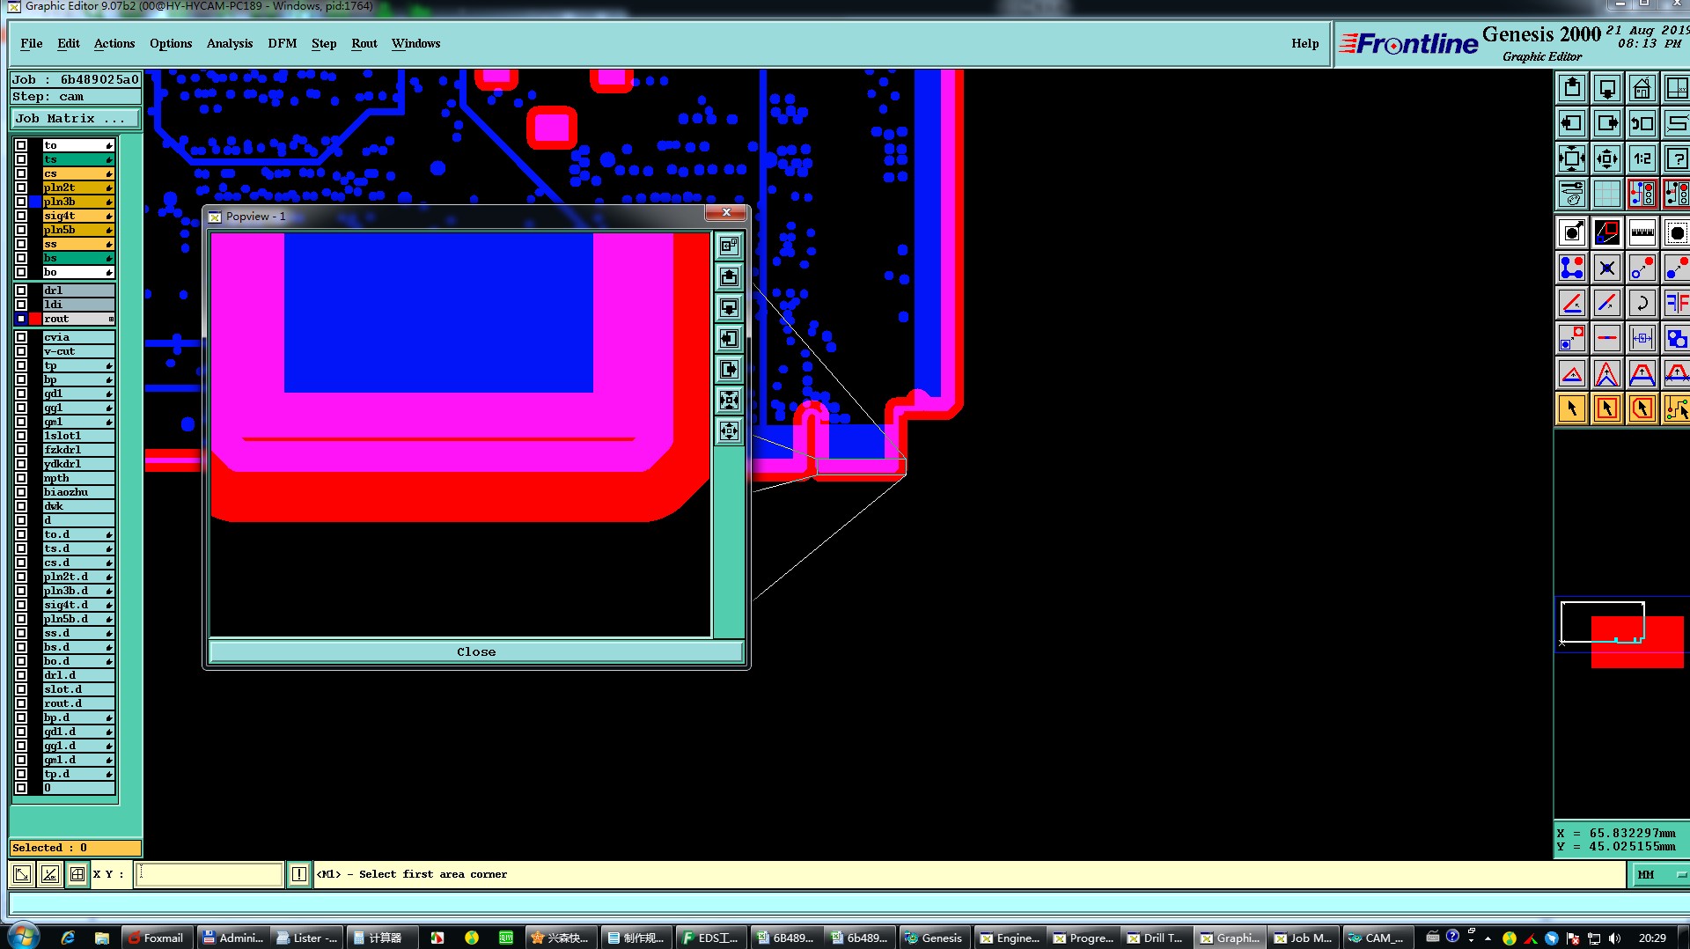Select the 'biaozhu' layer name
This screenshot has height=949, width=1690.
(78, 492)
